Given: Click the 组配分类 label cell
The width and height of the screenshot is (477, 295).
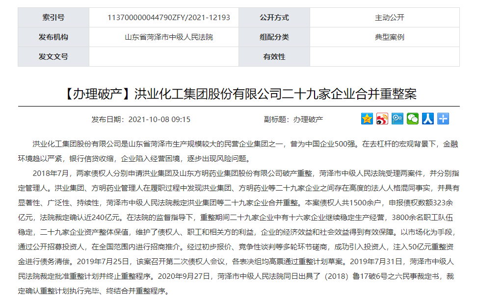Looking at the screenshot, I should click(x=274, y=37).
